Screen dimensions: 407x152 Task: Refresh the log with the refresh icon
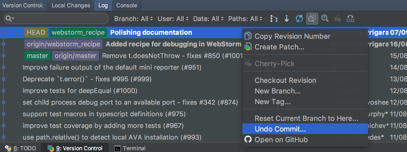pyautogui.click(x=299, y=19)
